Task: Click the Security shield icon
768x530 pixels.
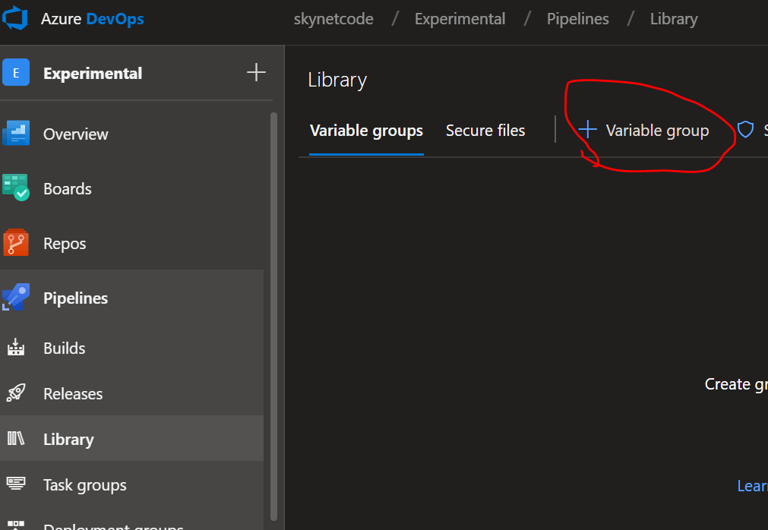Action: (746, 131)
